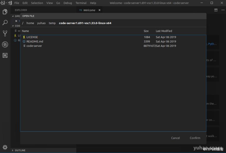Click the OPEN FILE dialog title
The image size is (226, 153).
[x=28, y=16]
